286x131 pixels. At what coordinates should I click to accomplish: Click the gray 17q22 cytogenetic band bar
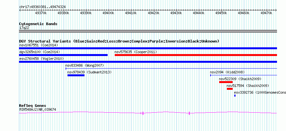click(148, 31)
